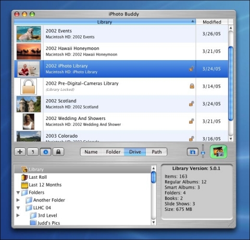Click the album tree scroll down arrow
The height and width of the screenshot is (240, 250).
coord(154,222)
